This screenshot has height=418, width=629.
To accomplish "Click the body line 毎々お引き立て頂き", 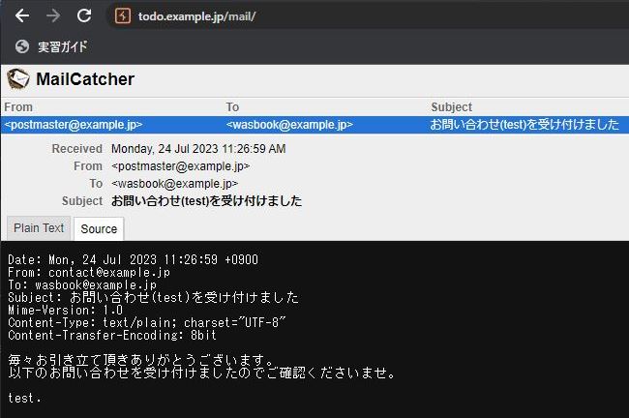I will (x=141, y=360).
